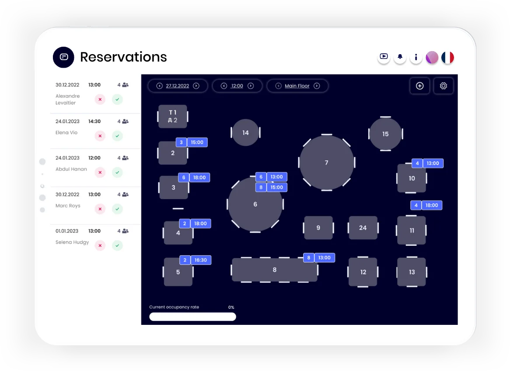Screen dimensions: 510x379
Task: Go to next time arrow
Action: point(251,86)
